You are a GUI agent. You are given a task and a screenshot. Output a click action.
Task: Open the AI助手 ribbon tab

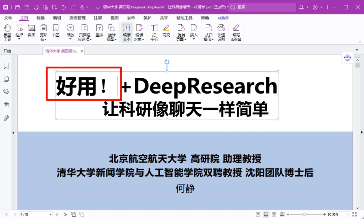223,18
